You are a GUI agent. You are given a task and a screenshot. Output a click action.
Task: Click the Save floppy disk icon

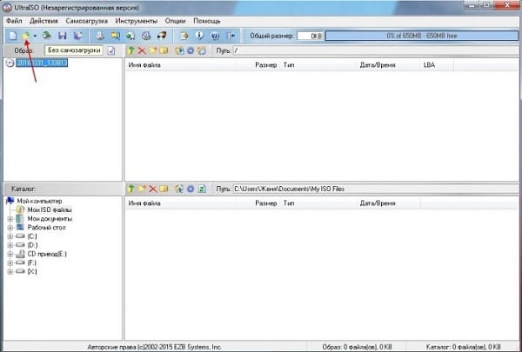click(x=63, y=36)
